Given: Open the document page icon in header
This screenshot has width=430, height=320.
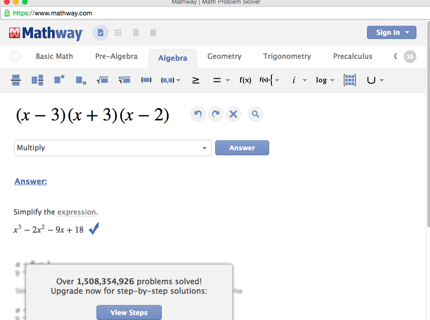Looking at the screenshot, I should click(136, 33).
